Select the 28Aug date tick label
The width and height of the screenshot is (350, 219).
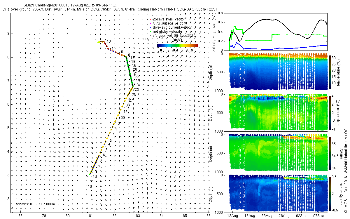(284, 215)
